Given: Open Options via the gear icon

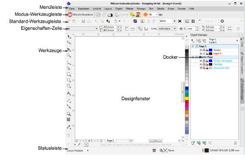Looking at the screenshot, I should (222, 21).
